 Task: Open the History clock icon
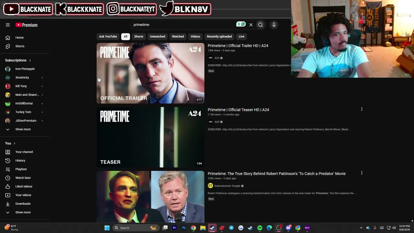coord(8,161)
